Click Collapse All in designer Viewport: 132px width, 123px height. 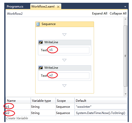(118, 13)
